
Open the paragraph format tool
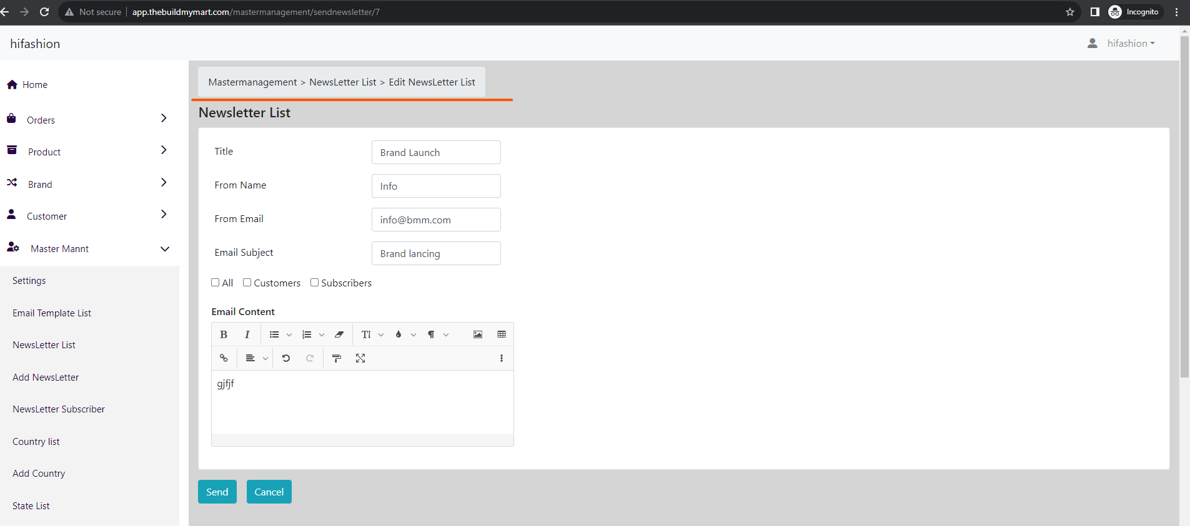(x=431, y=334)
